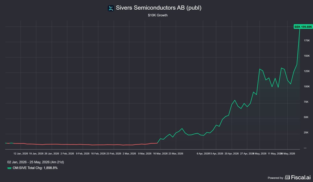Click the 175K y-axis label
313x182 pixels.
(306, 41)
